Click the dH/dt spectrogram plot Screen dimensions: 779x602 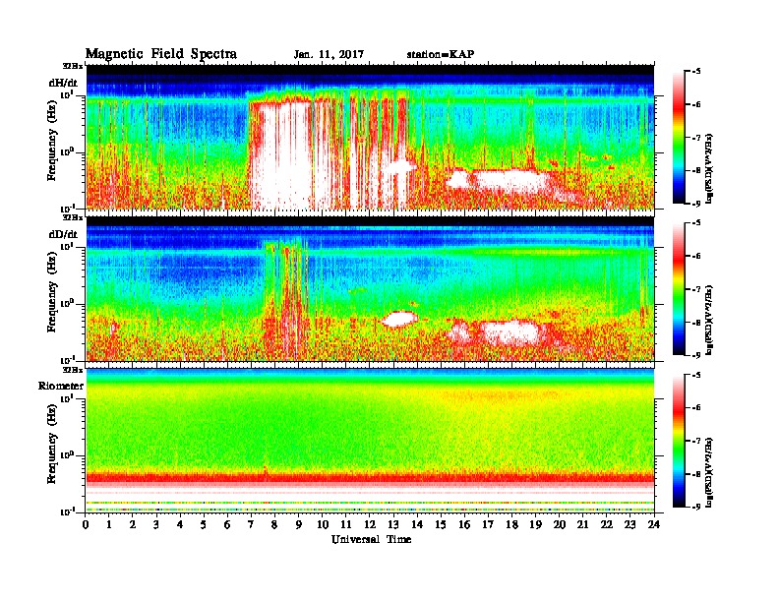[370, 137]
